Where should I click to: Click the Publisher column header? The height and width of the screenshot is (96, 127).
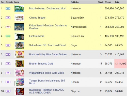click(x=75, y=2)
